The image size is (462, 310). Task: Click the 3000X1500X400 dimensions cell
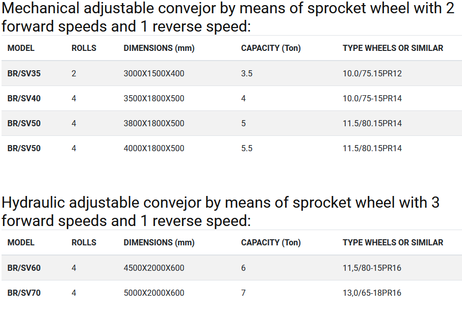tap(154, 73)
